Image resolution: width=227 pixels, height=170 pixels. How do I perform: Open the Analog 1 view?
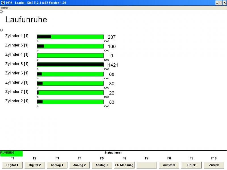57,165
